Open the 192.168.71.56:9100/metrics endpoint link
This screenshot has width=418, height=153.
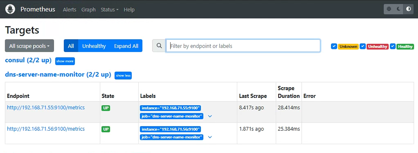tap(46, 129)
